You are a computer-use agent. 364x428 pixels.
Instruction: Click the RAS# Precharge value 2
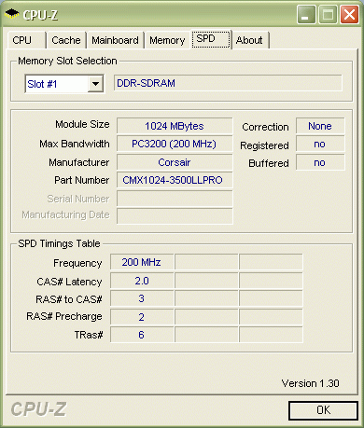point(142,317)
